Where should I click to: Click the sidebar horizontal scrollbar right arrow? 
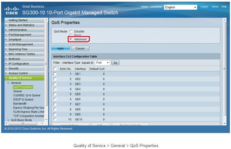[x=42, y=124]
